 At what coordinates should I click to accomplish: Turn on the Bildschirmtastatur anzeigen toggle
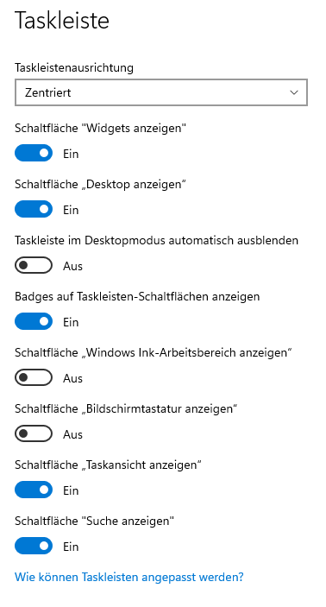tap(34, 433)
